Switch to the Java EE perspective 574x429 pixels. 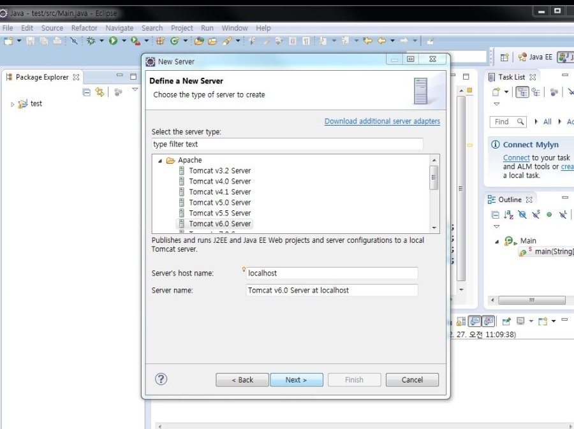click(x=536, y=57)
